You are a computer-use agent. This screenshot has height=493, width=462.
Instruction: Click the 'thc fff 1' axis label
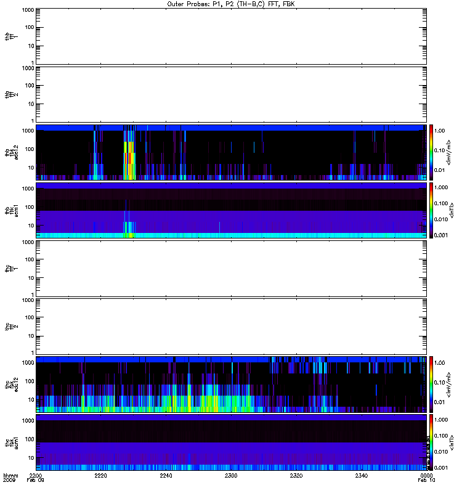point(11,269)
